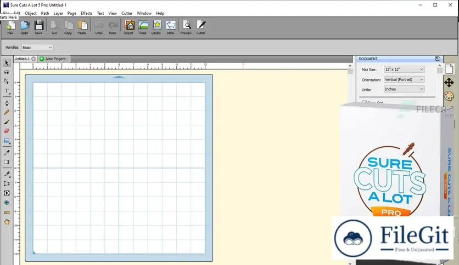Select the Type text tool
Viewport: 459px width, 265px height.
point(7,91)
